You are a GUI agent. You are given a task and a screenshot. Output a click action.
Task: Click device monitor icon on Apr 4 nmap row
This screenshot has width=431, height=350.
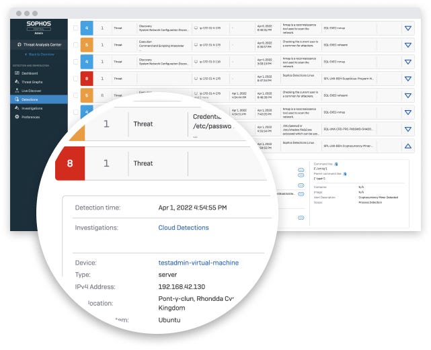pos(196,62)
